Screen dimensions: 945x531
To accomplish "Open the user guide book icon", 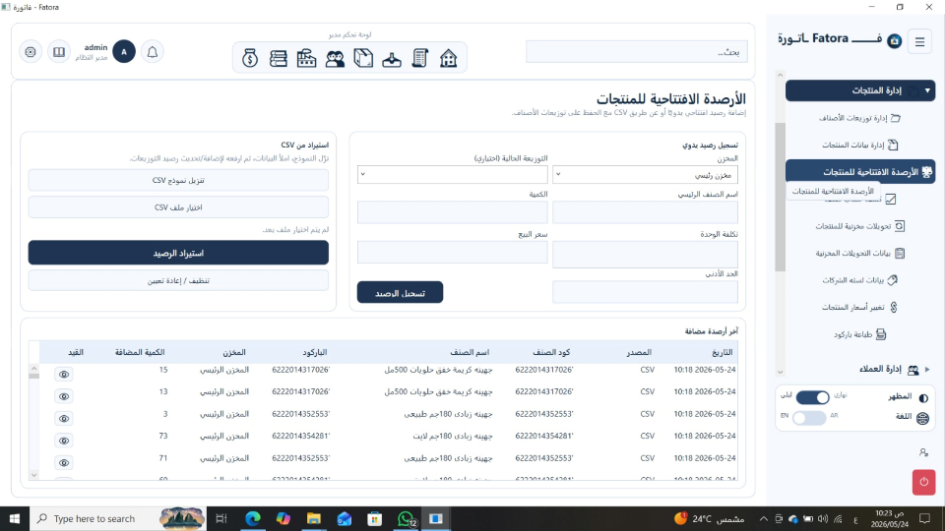I will (59, 52).
